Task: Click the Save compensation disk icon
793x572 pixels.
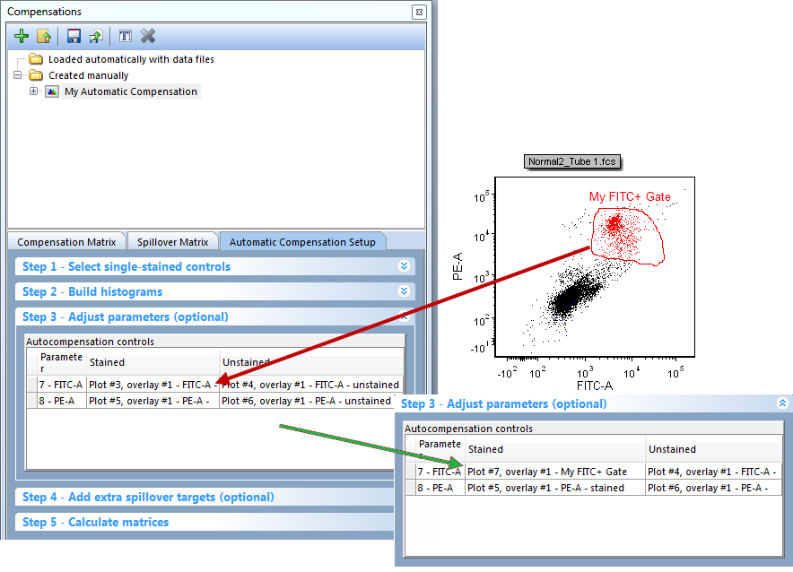Action: click(x=74, y=36)
